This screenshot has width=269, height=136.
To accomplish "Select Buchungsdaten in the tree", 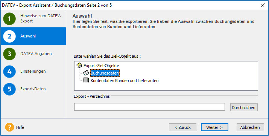I will coord(105,73).
